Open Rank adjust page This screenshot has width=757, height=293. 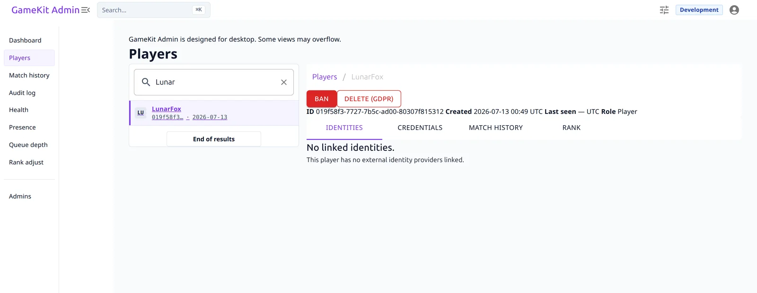(29, 162)
